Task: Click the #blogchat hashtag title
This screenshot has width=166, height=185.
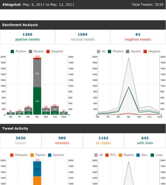Action: [x=11, y=4]
